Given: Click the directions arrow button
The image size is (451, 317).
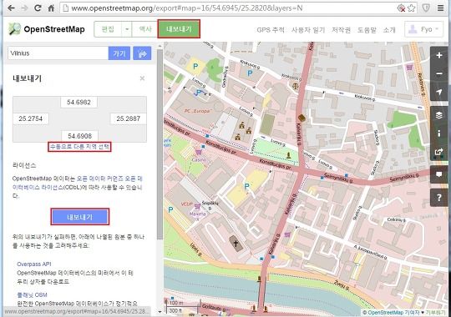Looking at the screenshot, I should pos(142,53).
